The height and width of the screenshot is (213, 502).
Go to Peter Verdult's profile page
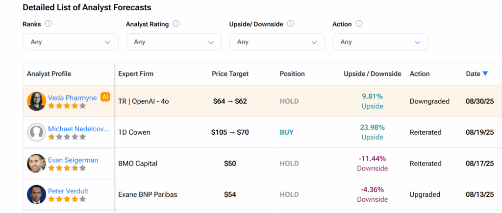[68, 191]
